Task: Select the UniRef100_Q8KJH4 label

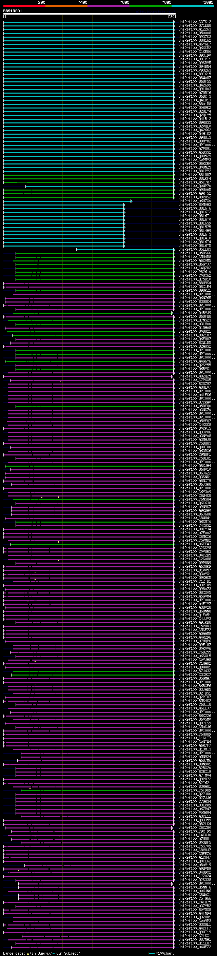Action: click(x=195, y=466)
